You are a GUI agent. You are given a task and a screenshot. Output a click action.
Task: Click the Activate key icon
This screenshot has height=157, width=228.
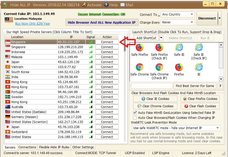pos(84,5)
